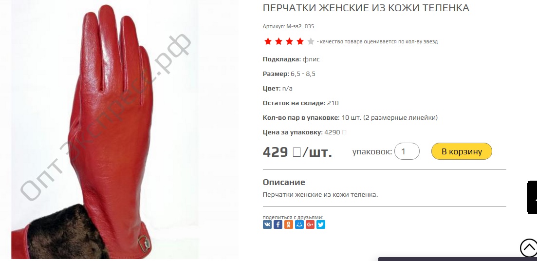Add to cart with В корзину button
Screen dimensions: 537x261
pyautogui.click(x=462, y=151)
